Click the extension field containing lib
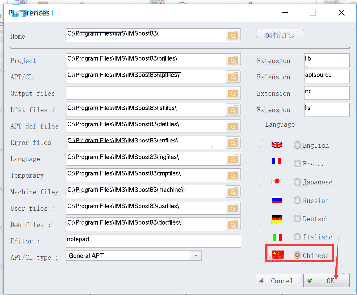Screen dimensions: 357x295 click(327, 60)
